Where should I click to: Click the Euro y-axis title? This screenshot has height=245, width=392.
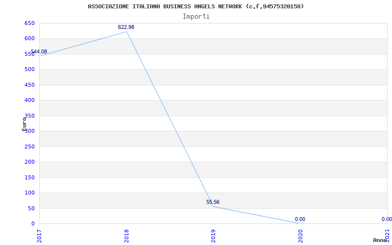pyautogui.click(x=24, y=124)
